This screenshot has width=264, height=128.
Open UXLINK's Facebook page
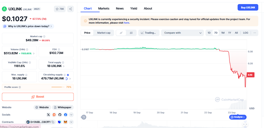pyautogui.click(x=66, y=115)
